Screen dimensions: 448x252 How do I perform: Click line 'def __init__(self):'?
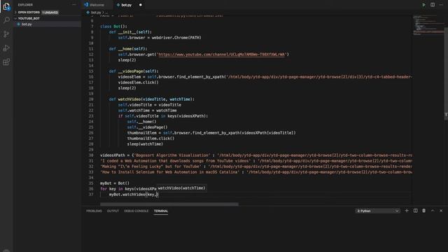(130, 32)
